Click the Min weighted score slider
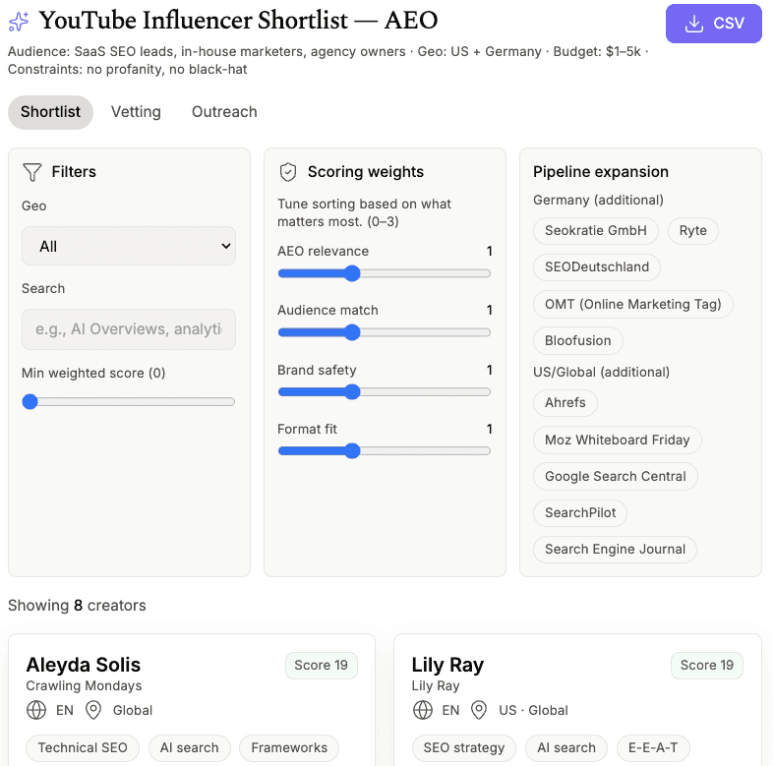Viewport: 773px width, 766px height. 129,401
